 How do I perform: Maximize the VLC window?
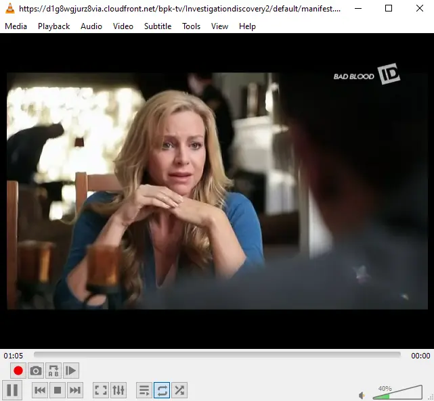(x=389, y=9)
